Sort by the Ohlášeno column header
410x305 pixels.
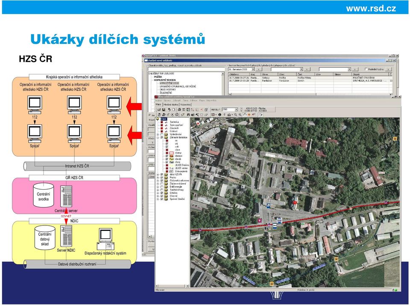point(239,75)
